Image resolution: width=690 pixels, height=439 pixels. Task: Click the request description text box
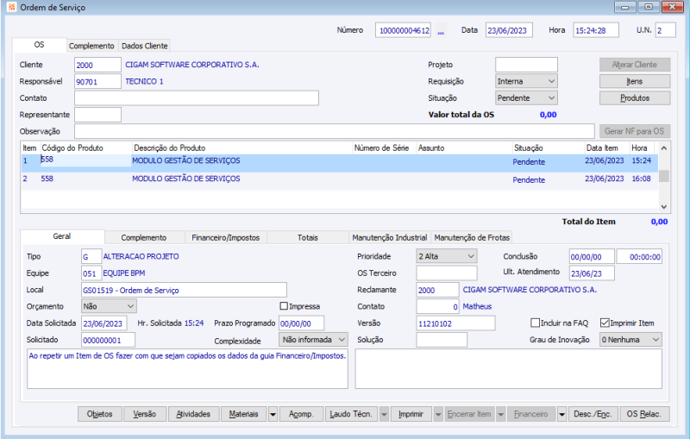tap(187, 368)
